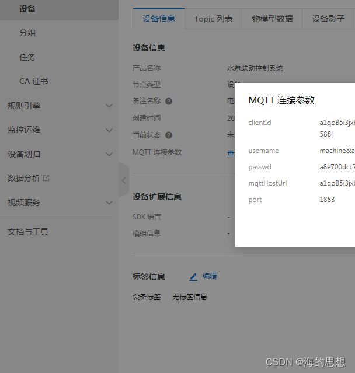Screen dimensions: 355x373
Task: Switch to the 设备信息 tab
Action: (x=158, y=19)
